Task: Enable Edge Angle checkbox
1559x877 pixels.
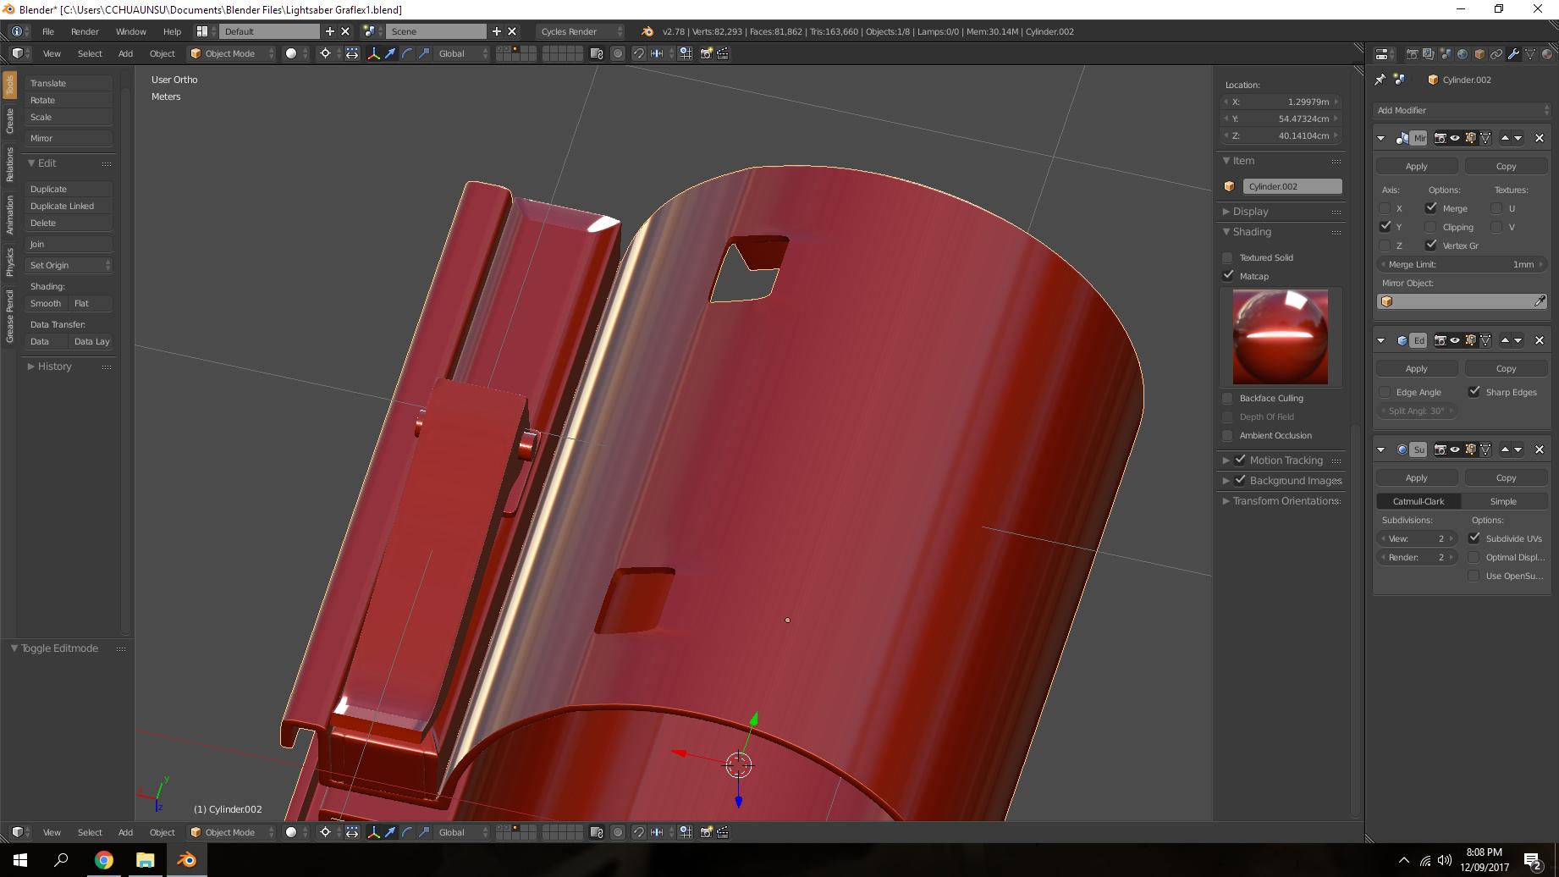Action: [1385, 392]
